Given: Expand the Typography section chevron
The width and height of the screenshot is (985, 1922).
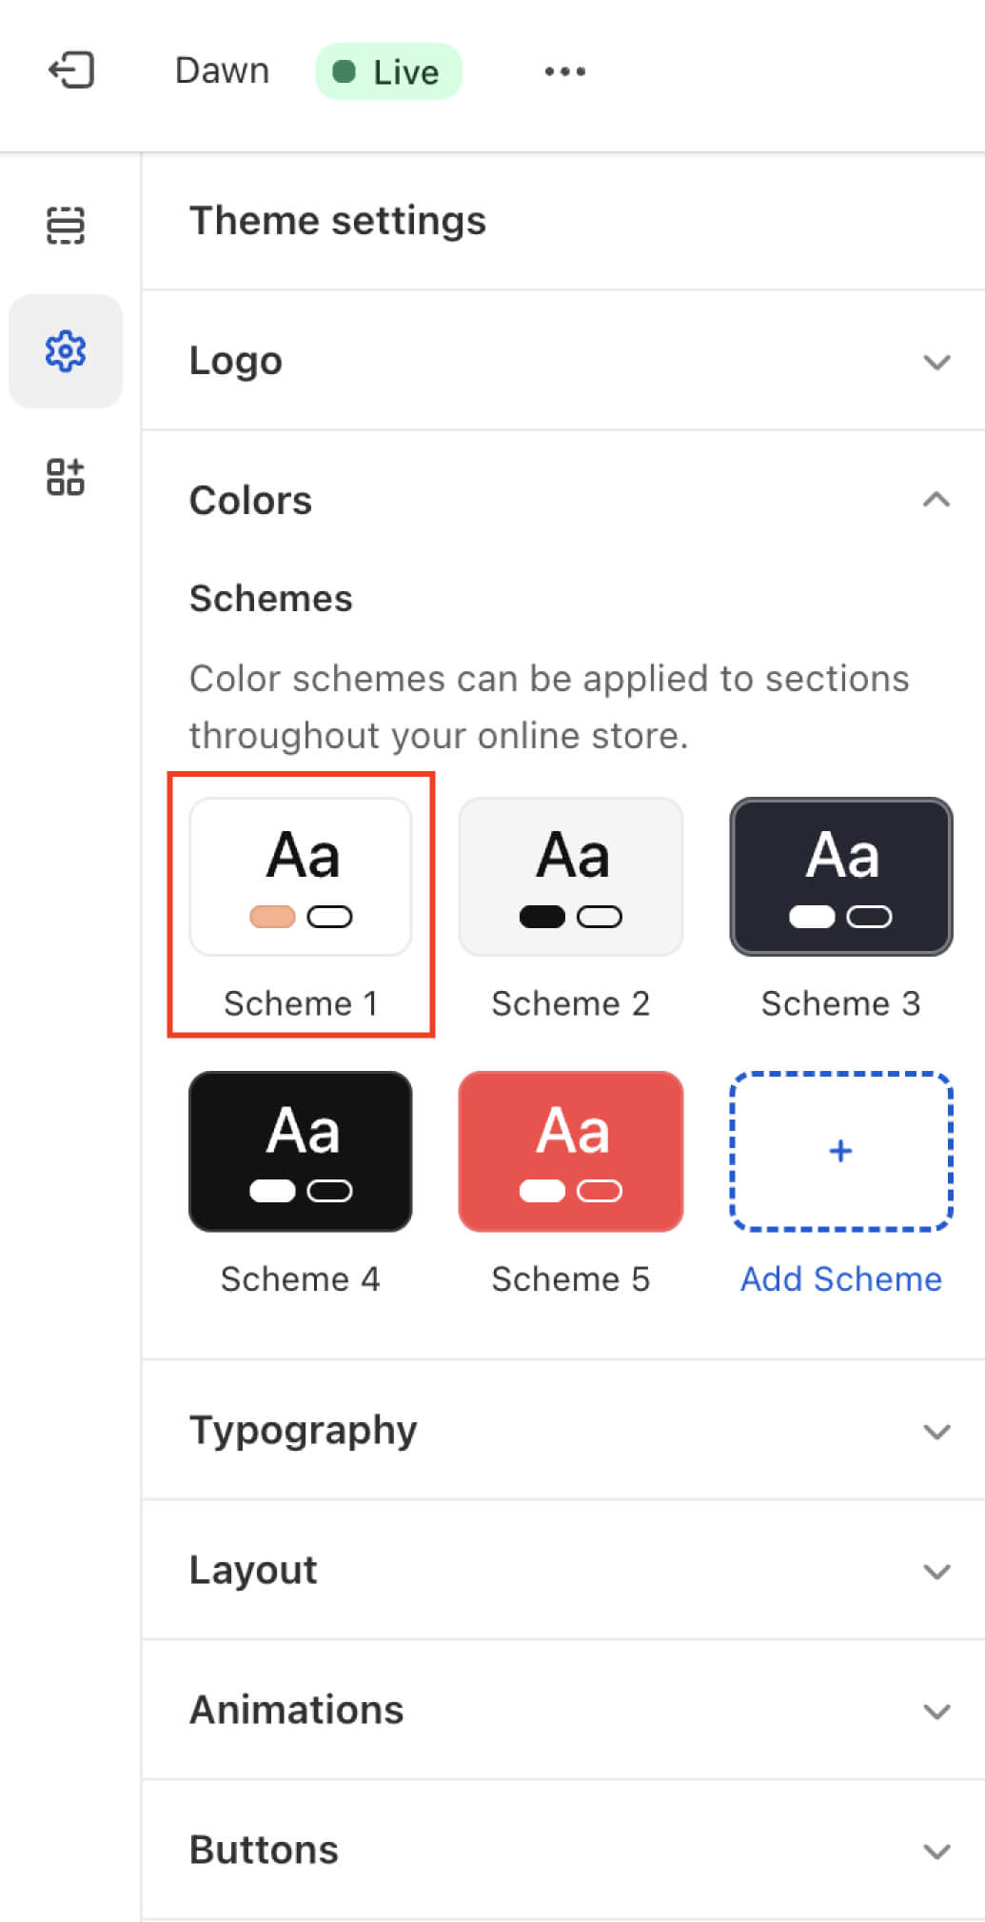Looking at the screenshot, I should (936, 1432).
